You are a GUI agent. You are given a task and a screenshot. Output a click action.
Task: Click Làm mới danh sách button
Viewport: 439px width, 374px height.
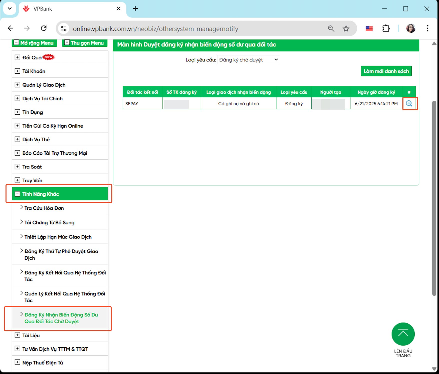(x=386, y=71)
